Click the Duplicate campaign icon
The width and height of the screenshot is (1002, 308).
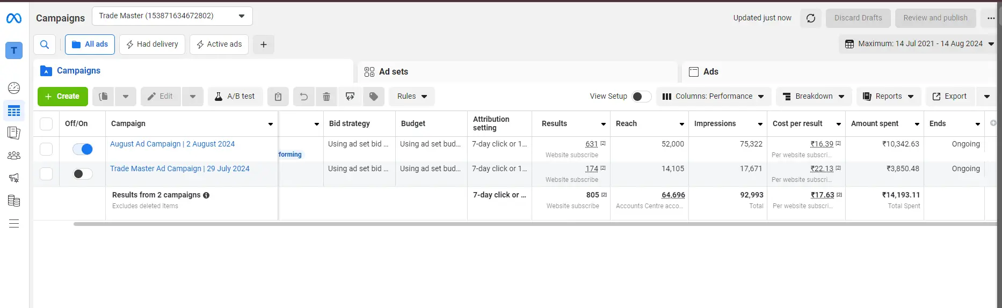[x=104, y=97]
